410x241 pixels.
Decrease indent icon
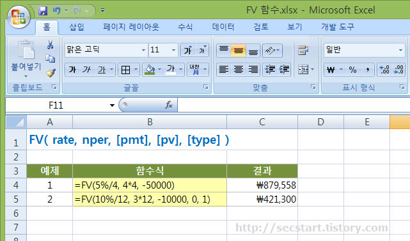click(270, 70)
